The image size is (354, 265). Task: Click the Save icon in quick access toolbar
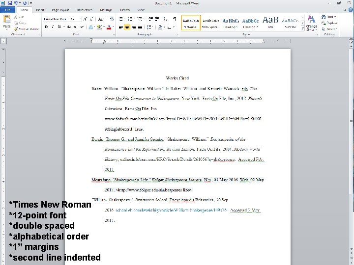point(10,3)
